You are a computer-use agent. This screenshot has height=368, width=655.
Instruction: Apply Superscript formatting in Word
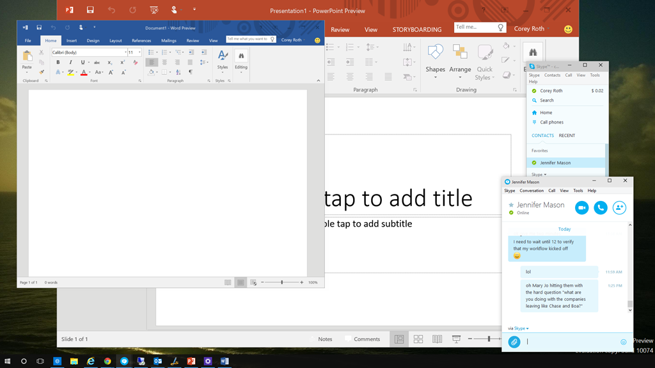122,62
